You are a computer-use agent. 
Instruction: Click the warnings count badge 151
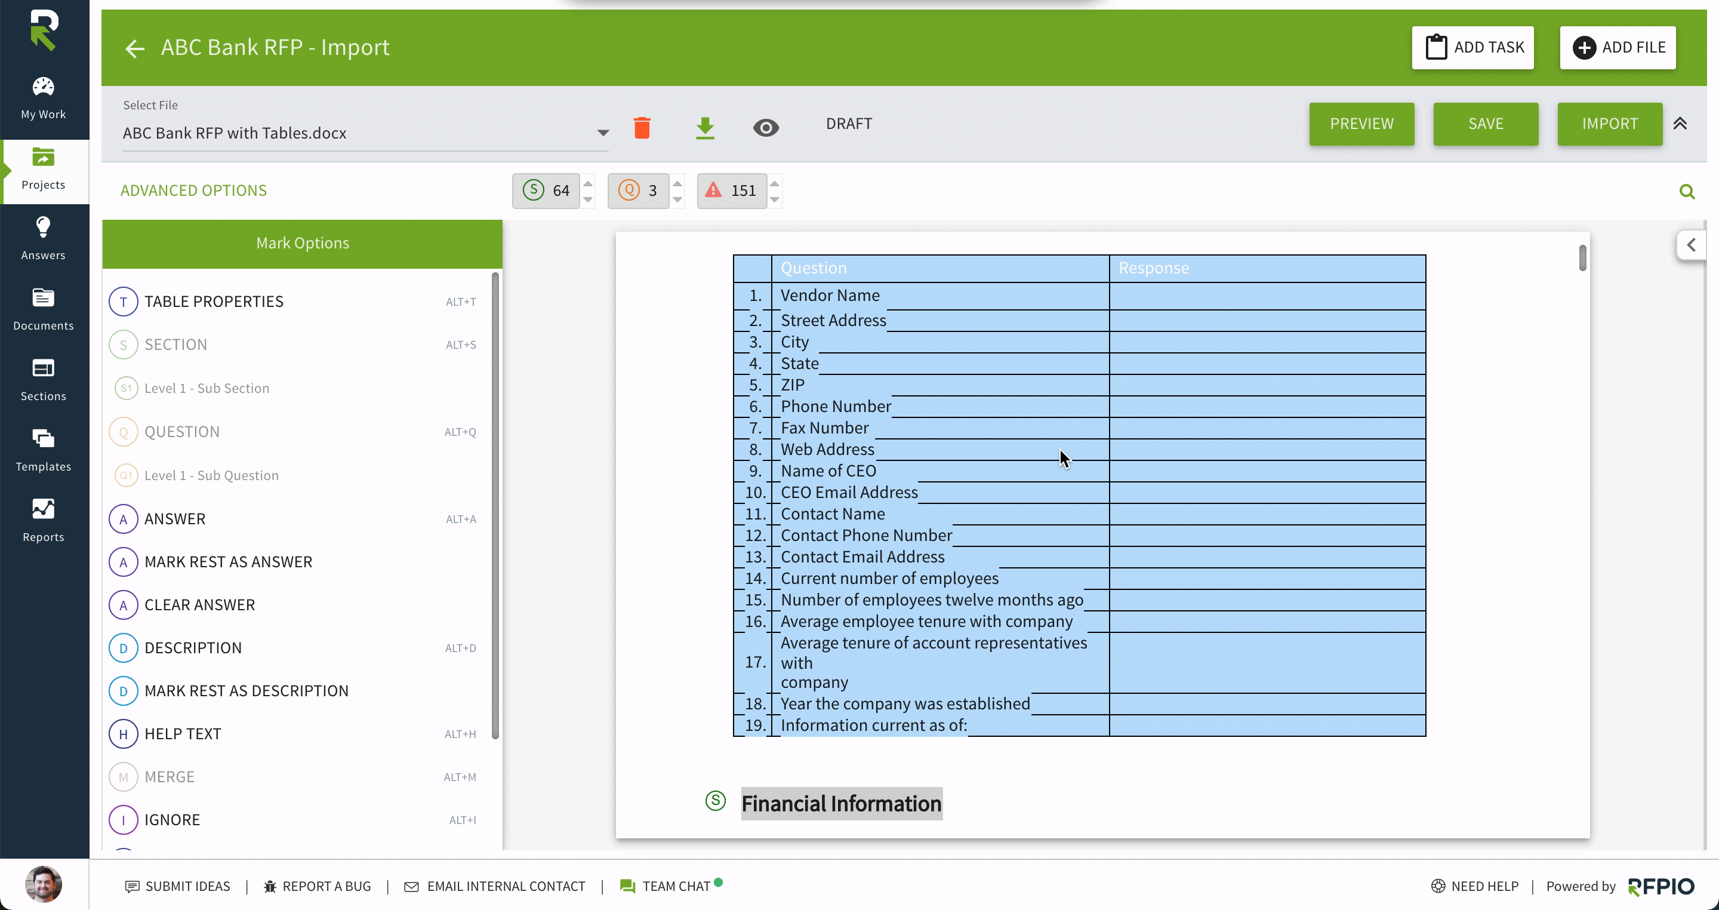coord(732,191)
